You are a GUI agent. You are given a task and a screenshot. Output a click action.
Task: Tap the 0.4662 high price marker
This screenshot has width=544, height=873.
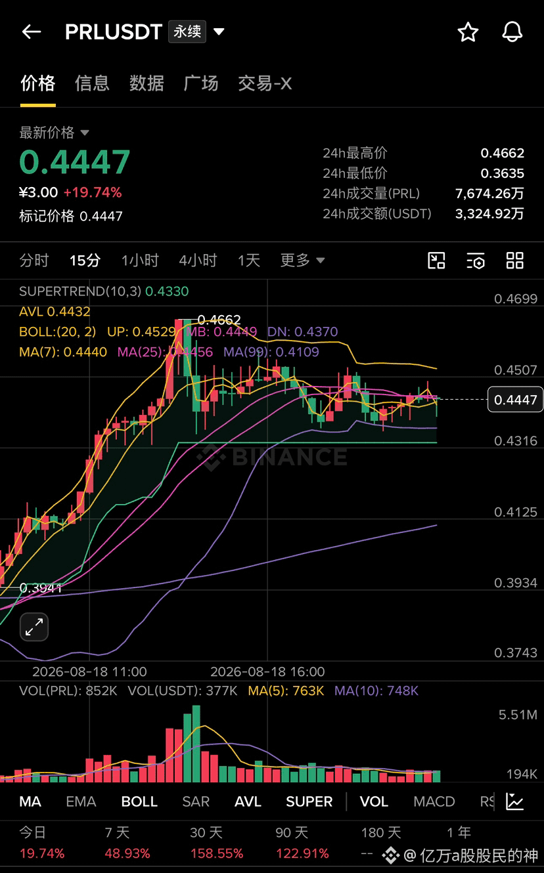point(219,320)
